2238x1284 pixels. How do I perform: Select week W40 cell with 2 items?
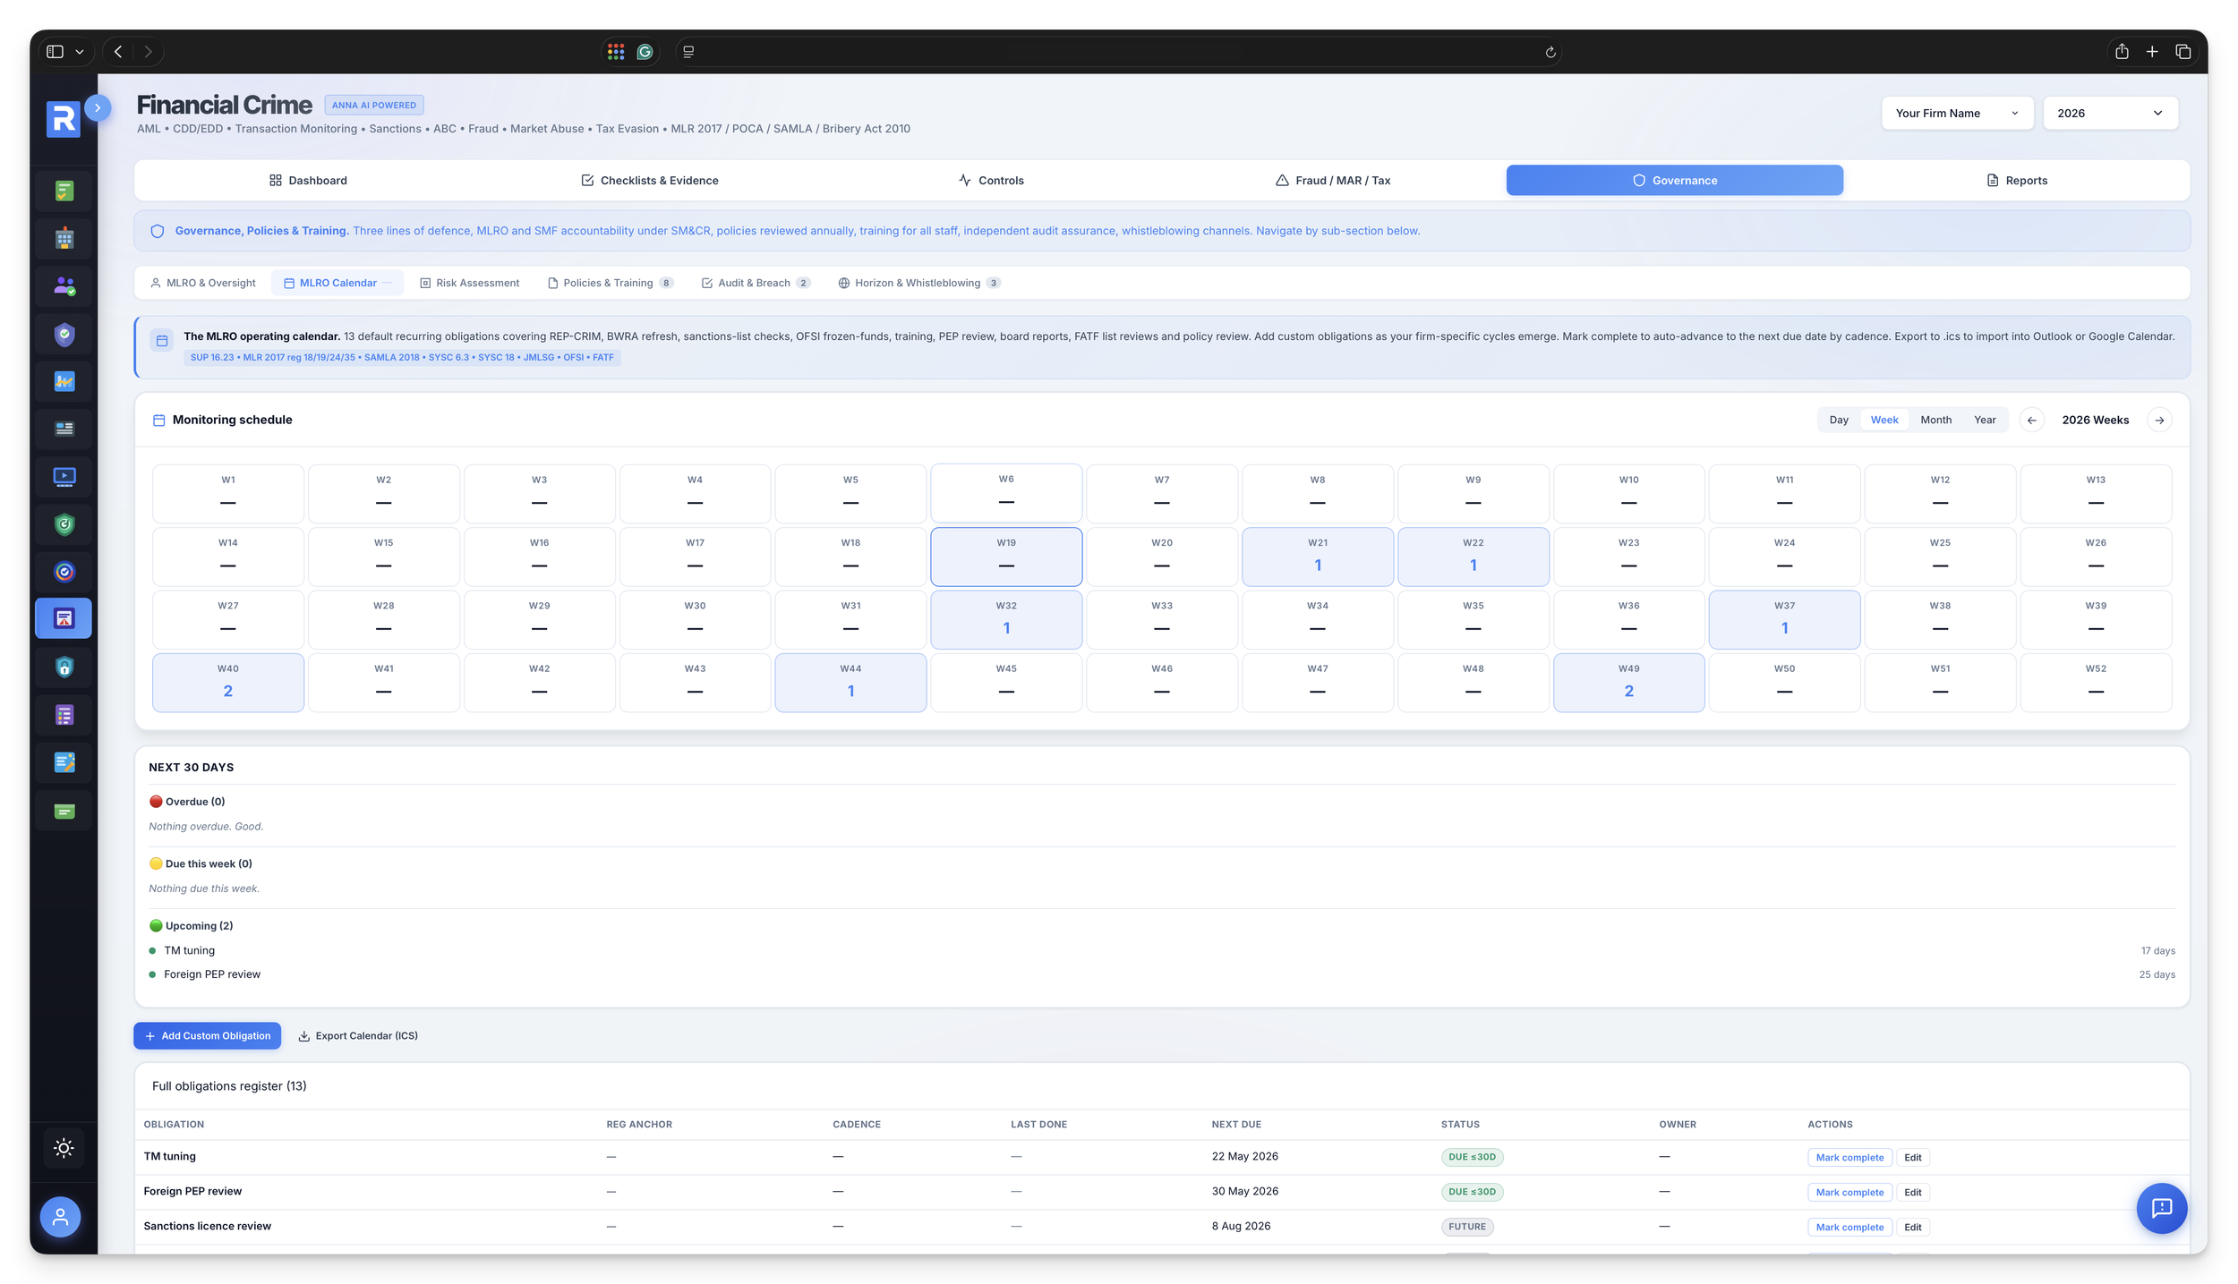[227, 683]
